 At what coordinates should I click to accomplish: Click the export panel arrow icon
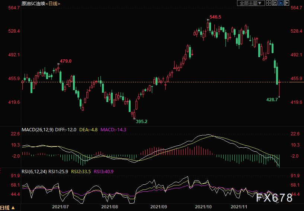click(287, 3)
